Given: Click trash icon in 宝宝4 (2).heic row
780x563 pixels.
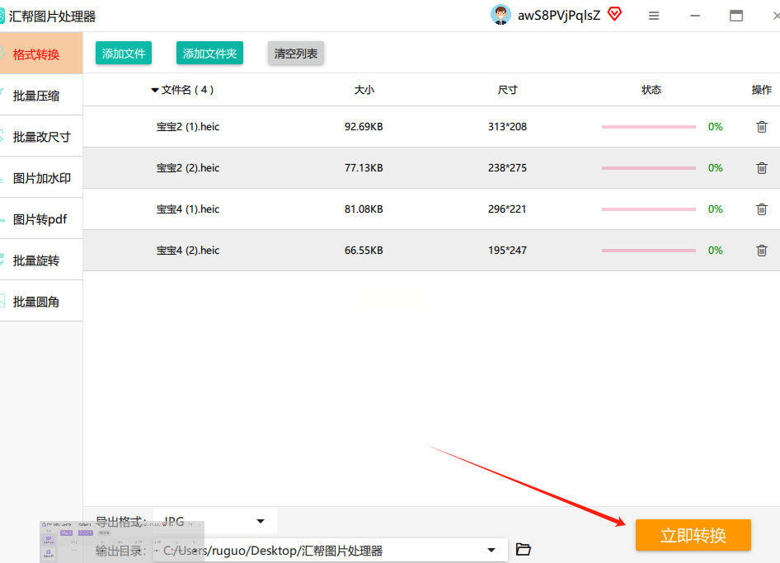Looking at the screenshot, I should [x=761, y=251].
